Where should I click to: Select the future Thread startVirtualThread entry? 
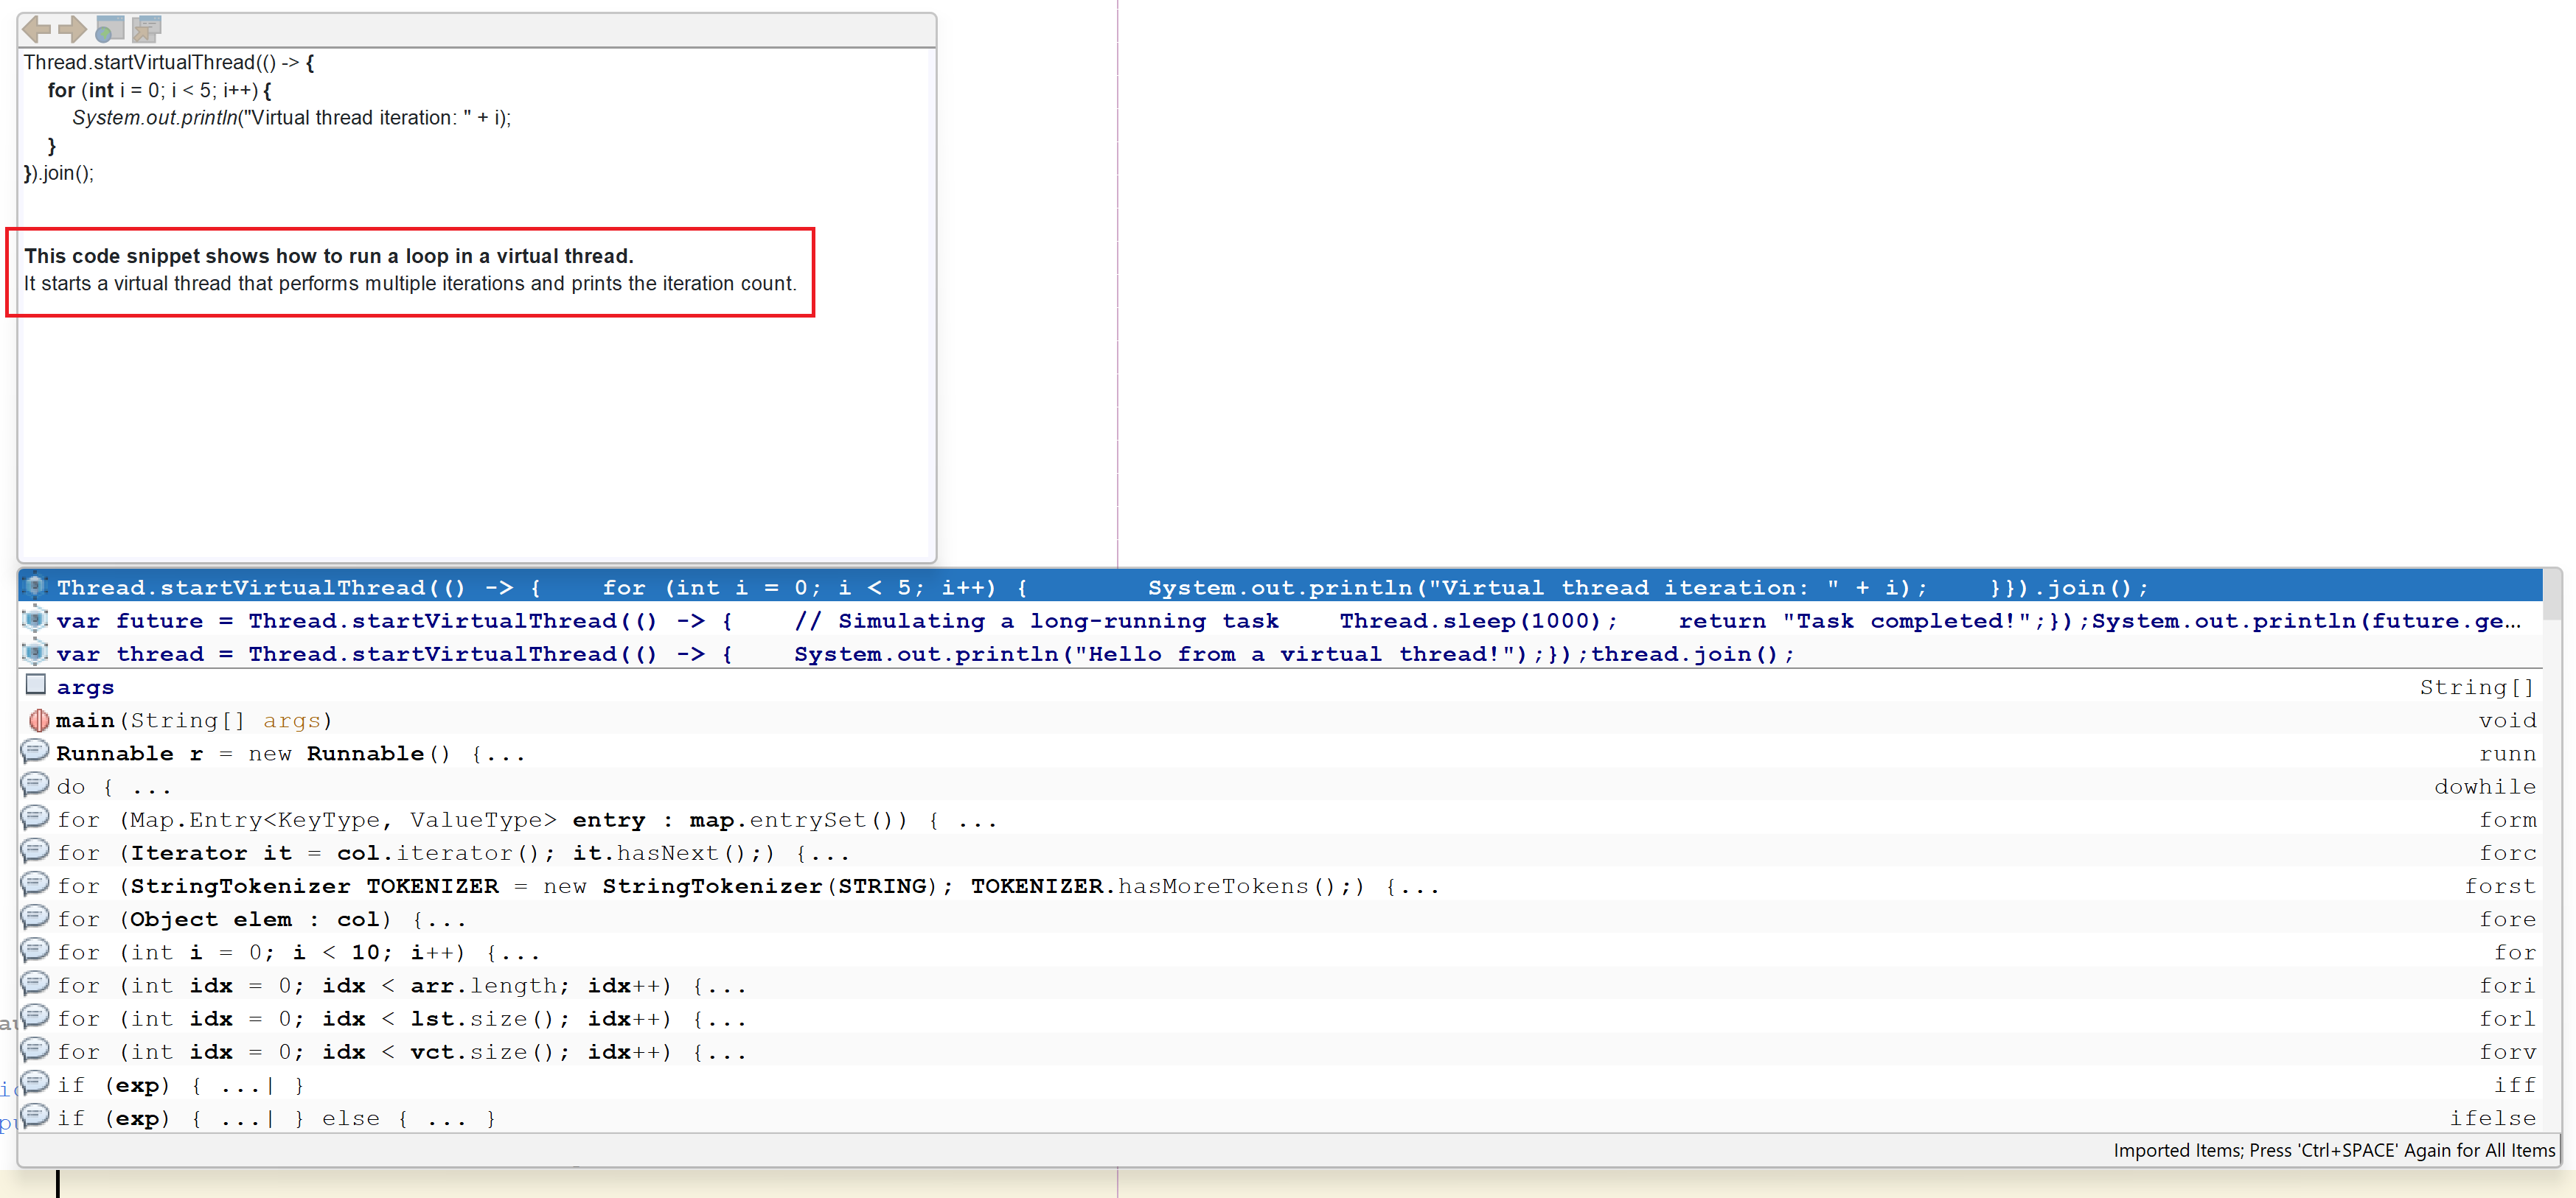tap(657, 620)
